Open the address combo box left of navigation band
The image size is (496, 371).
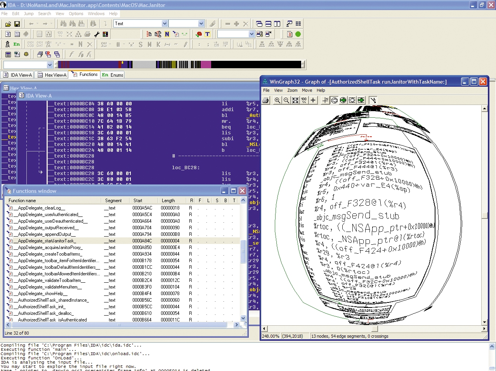pos(50,65)
